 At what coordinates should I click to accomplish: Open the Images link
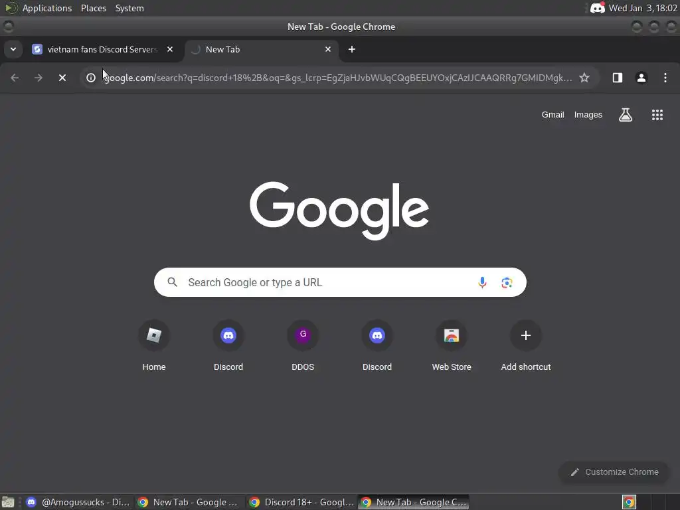tap(588, 115)
